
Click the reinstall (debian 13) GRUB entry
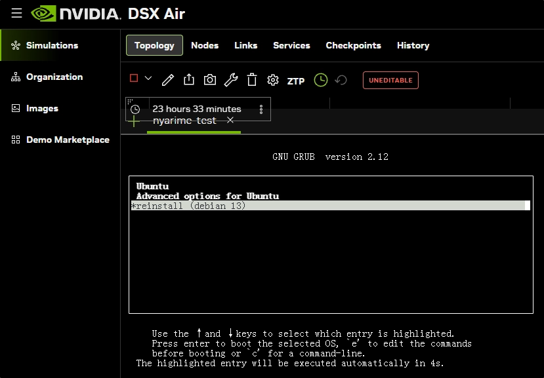tap(331, 206)
